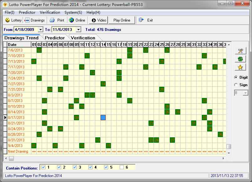Uncheck Contain Positions checkbox 3
Image resolution: width=252 pixels, height=182 pixels.
click(x=75, y=167)
